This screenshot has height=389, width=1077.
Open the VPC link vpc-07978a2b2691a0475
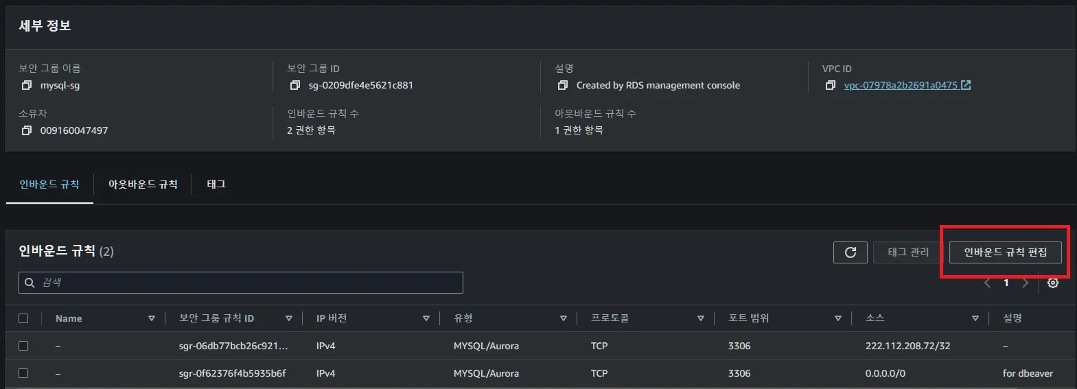point(901,85)
